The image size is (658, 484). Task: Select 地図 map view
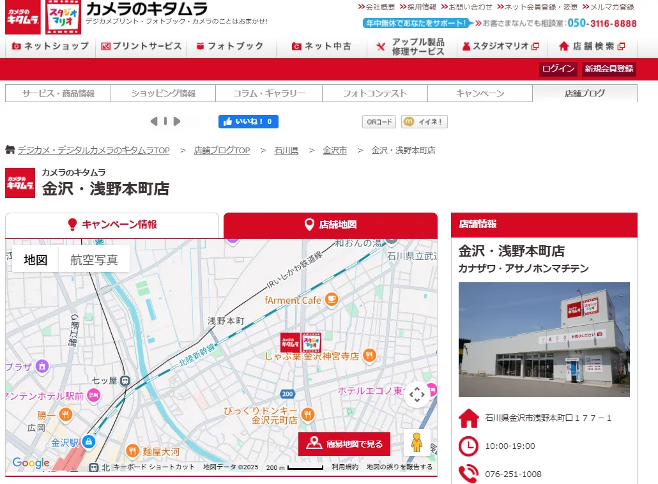click(36, 260)
